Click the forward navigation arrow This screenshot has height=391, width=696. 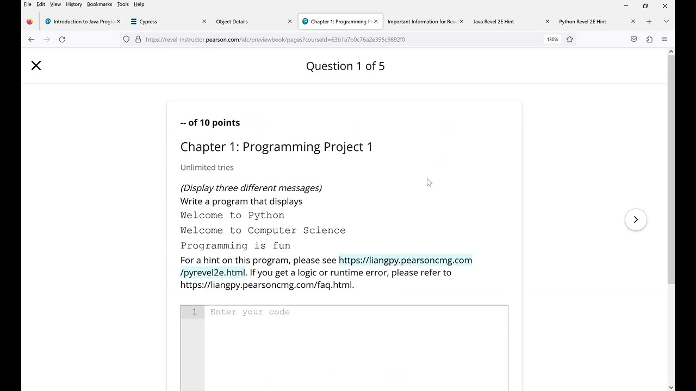point(47,39)
